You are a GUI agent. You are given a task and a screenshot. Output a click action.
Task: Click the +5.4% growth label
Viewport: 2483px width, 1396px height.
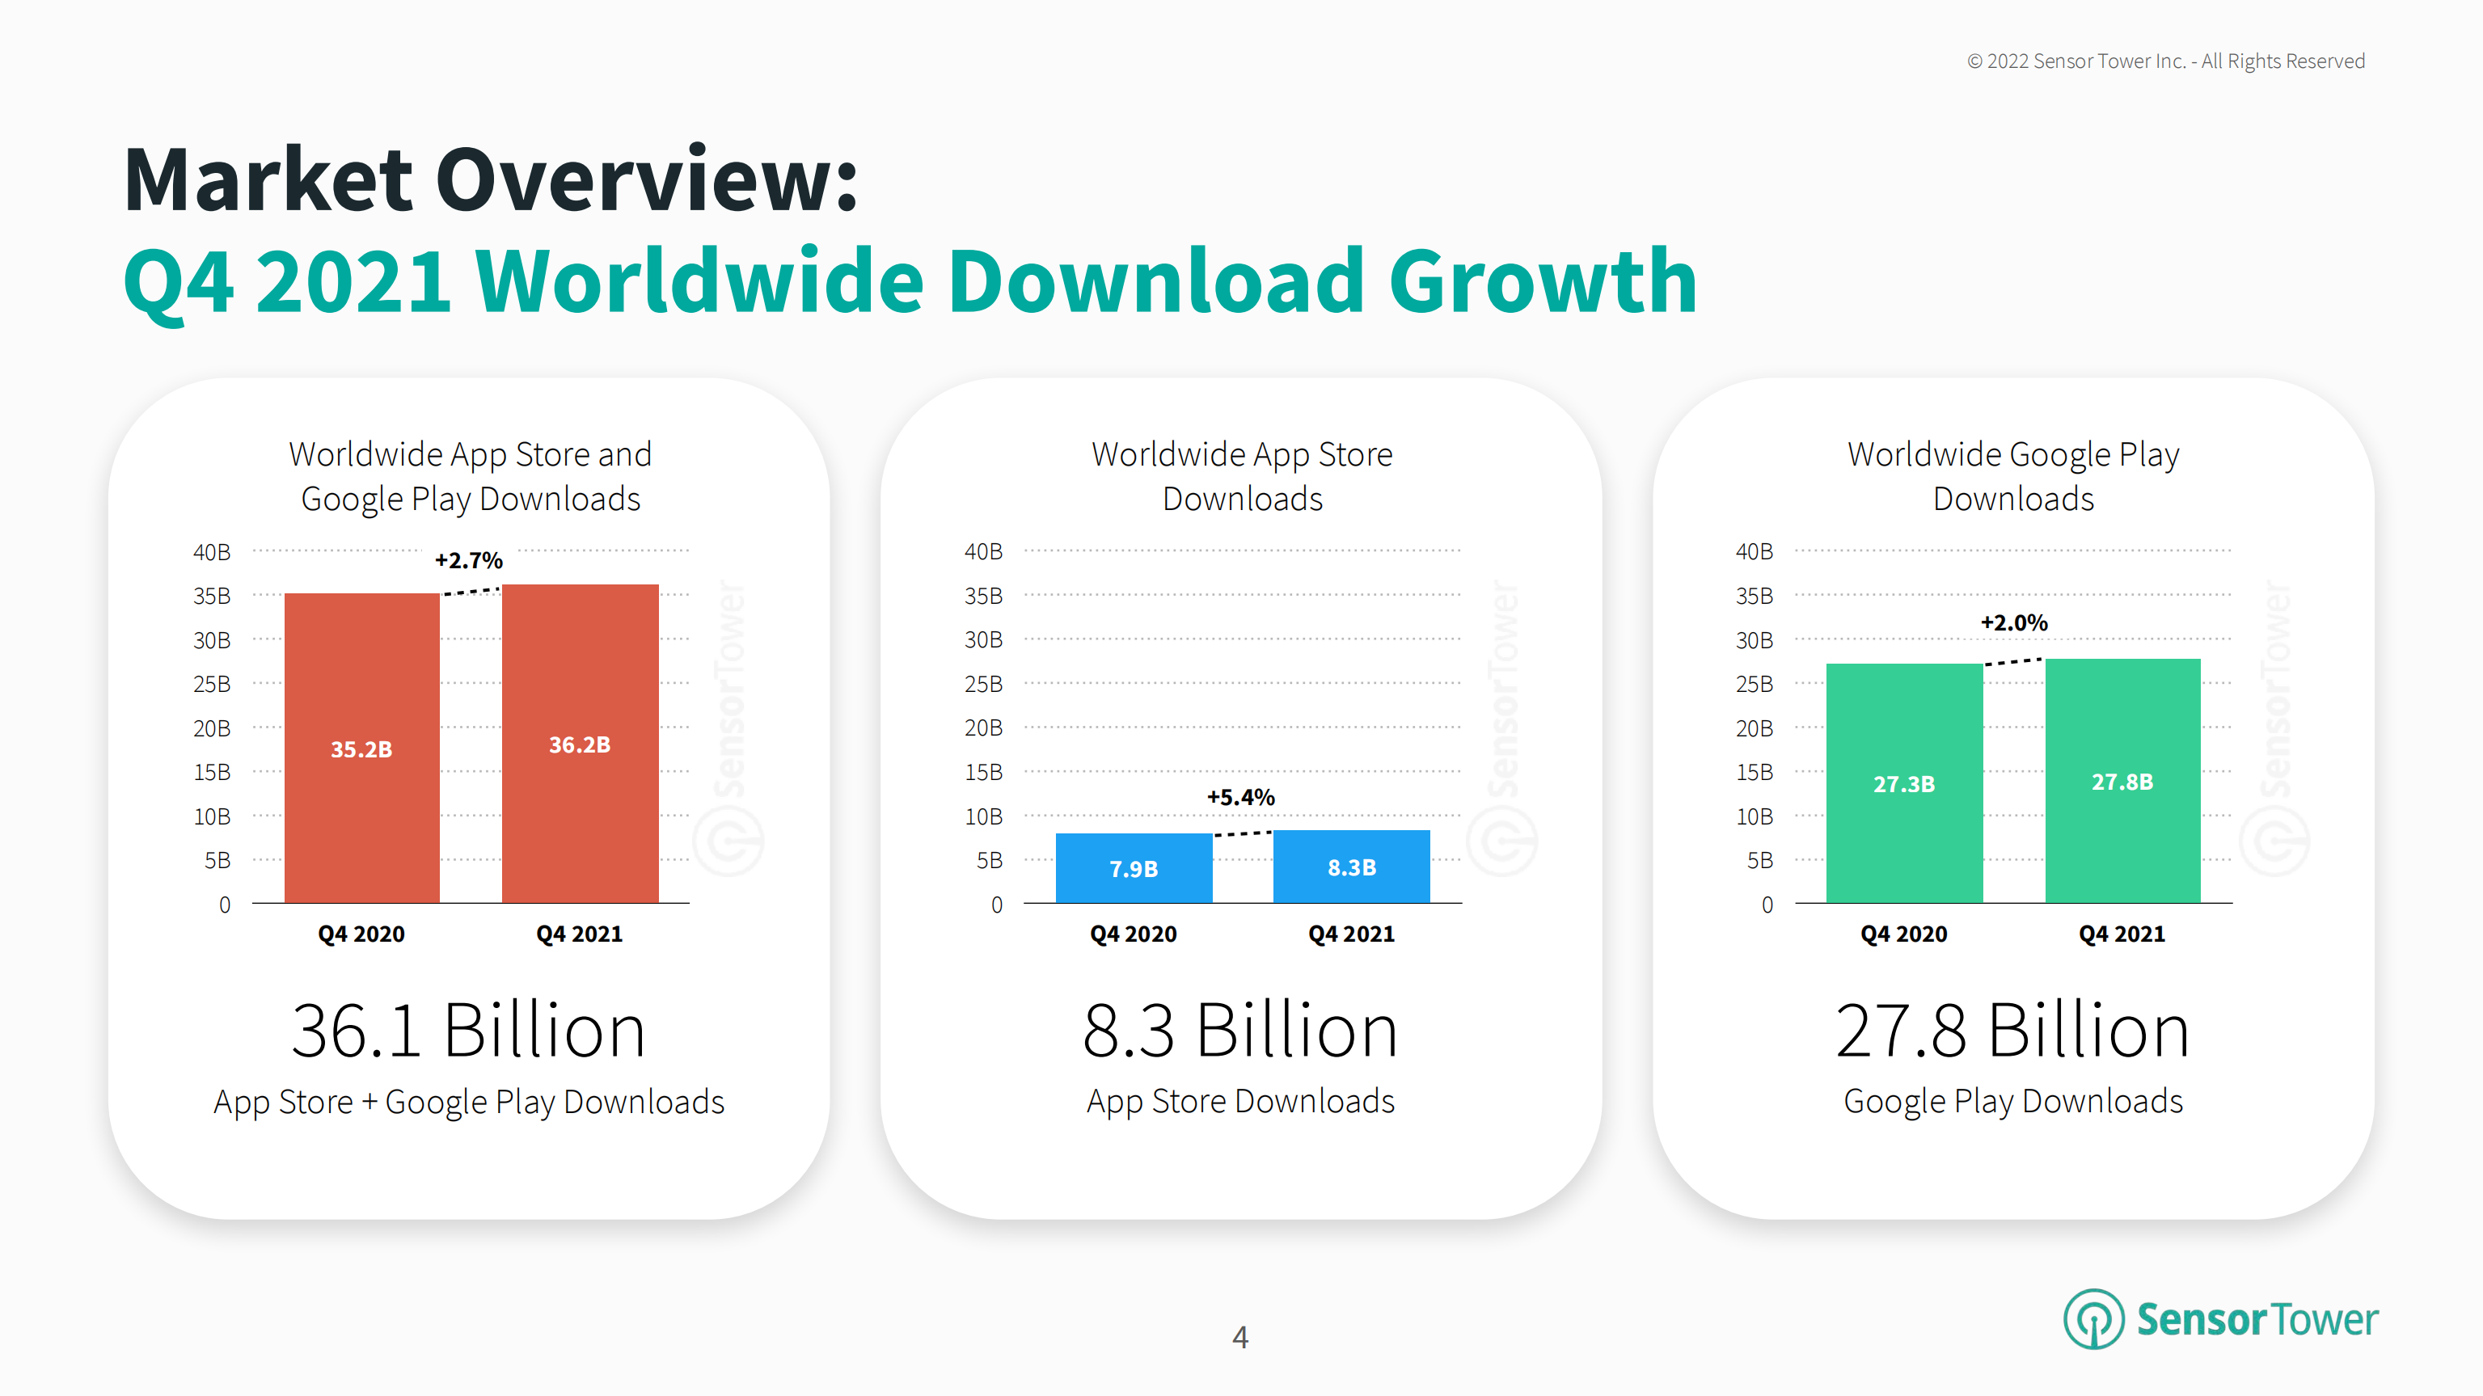1240,797
